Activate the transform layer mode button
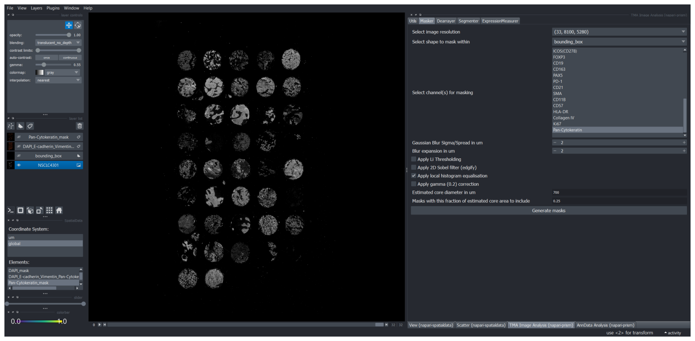Screen dimensions: 695x341 78,25
